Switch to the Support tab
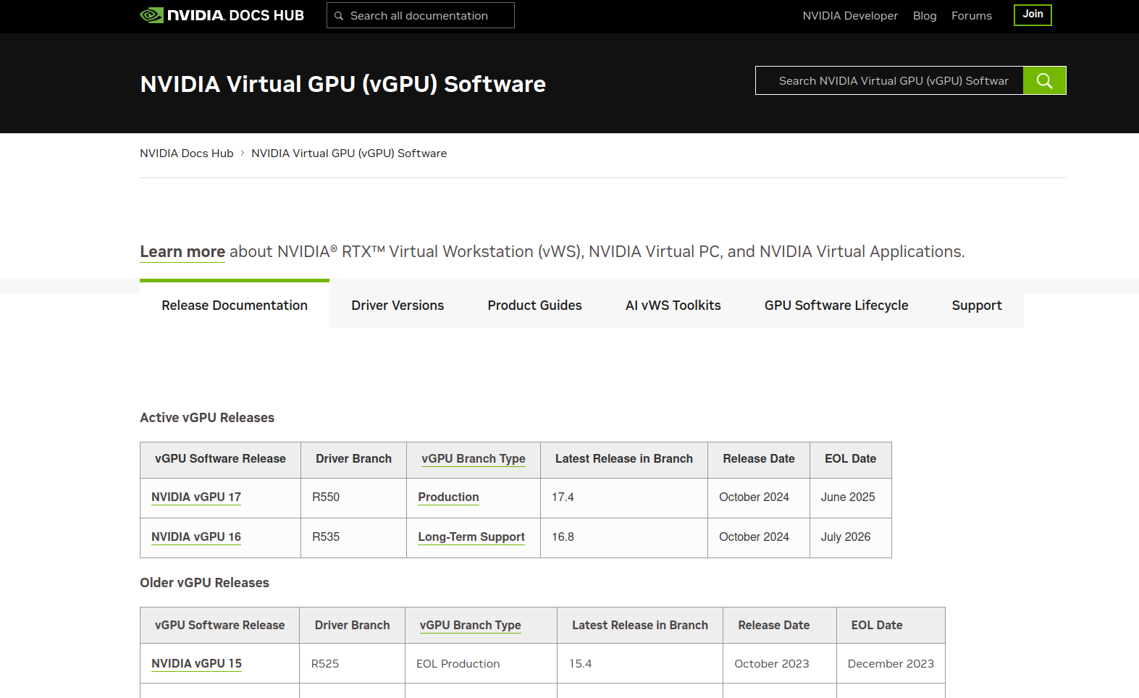Viewport: 1139px width, 698px height. point(977,306)
